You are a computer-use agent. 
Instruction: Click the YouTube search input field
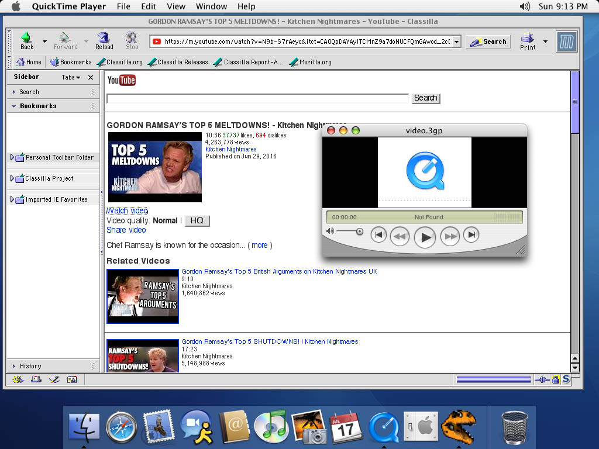click(257, 98)
